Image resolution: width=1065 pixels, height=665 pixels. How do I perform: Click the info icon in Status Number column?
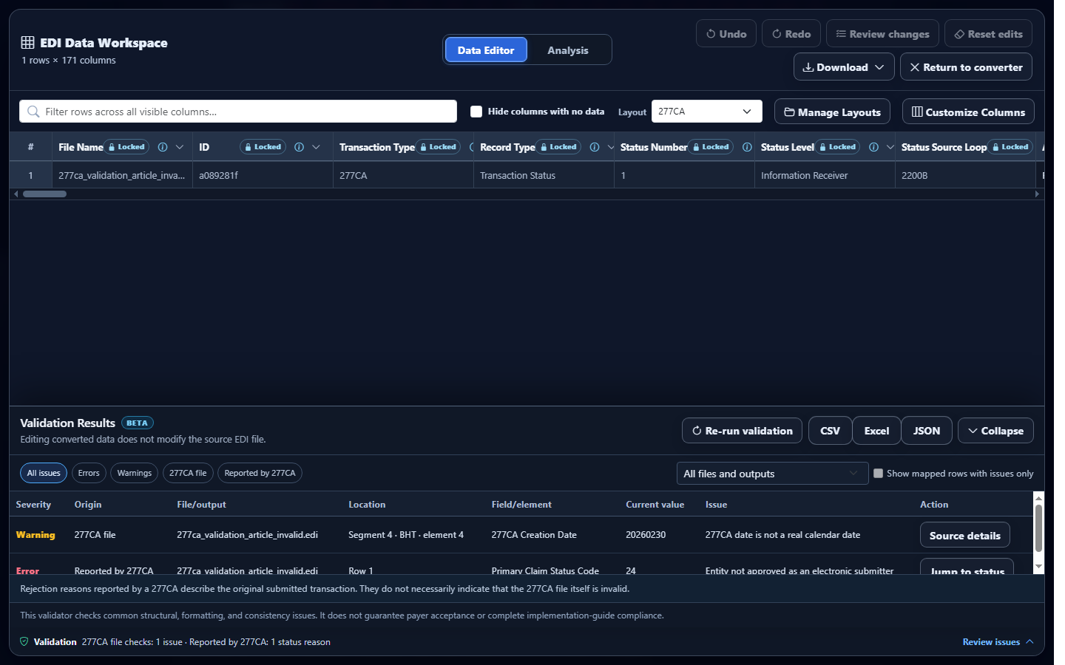point(747,147)
